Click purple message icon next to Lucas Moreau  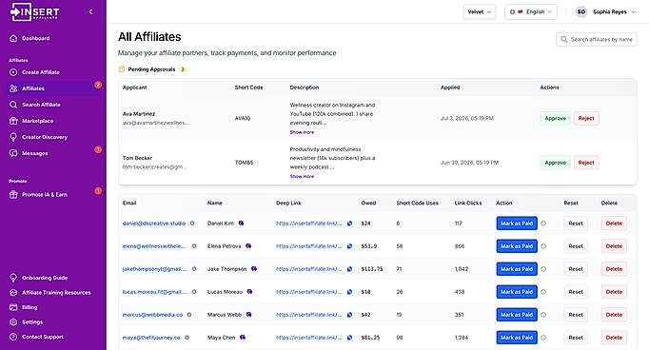(x=249, y=292)
